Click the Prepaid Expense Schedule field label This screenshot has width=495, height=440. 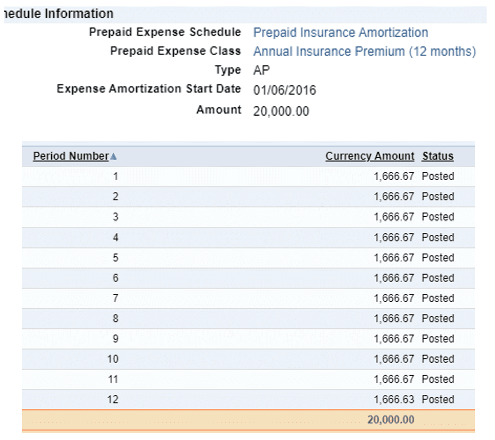pyautogui.click(x=165, y=32)
